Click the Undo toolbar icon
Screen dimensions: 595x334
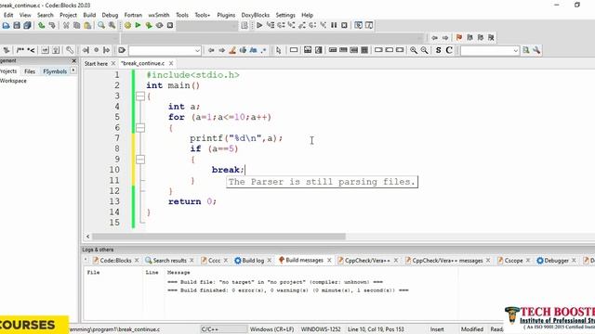pyautogui.click(x=41, y=25)
